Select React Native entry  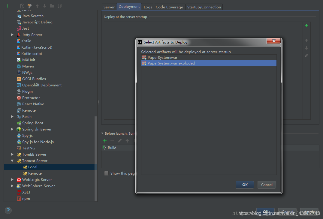(x=31, y=104)
